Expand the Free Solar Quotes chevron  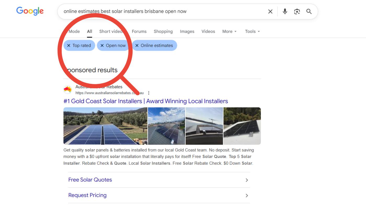[247, 180]
